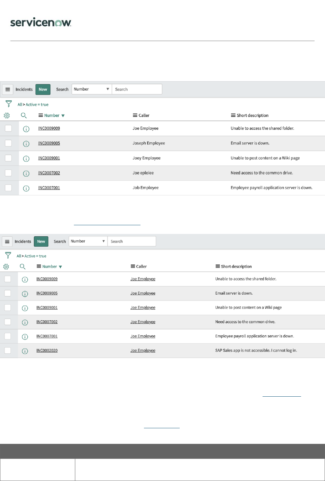
Task: Click the Joe Employee caller link for the SAP Sales incident
Action: (x=143, y=351)
